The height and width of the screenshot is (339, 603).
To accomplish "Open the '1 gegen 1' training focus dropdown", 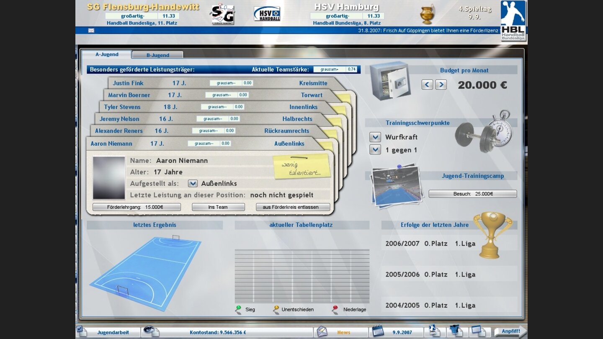I will coord(375,149).
